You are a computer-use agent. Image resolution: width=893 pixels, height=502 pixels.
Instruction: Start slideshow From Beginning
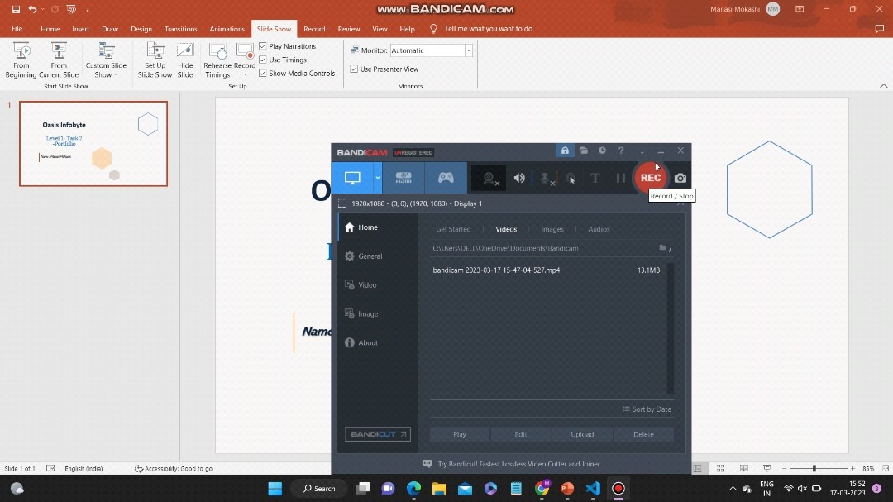(21, 60)
